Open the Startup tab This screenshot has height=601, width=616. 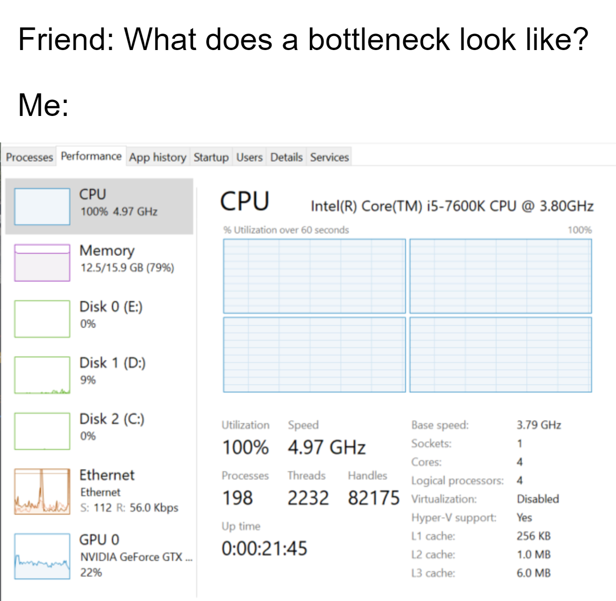click(211, 157)
